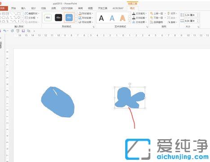This screenshot has height=162, width=210.
Task: Open the 幻灯片放映 (Slide Show) tab
Action: (67, 8)
